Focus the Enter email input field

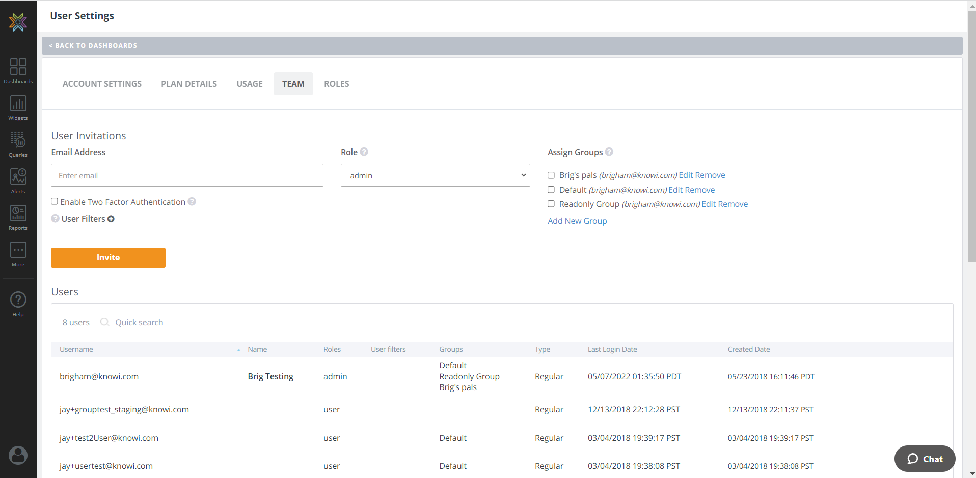(187, 175)
